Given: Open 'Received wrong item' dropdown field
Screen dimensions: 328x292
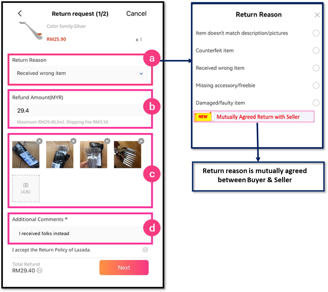Looking at the screenshot, I should (x=80, y=73).
